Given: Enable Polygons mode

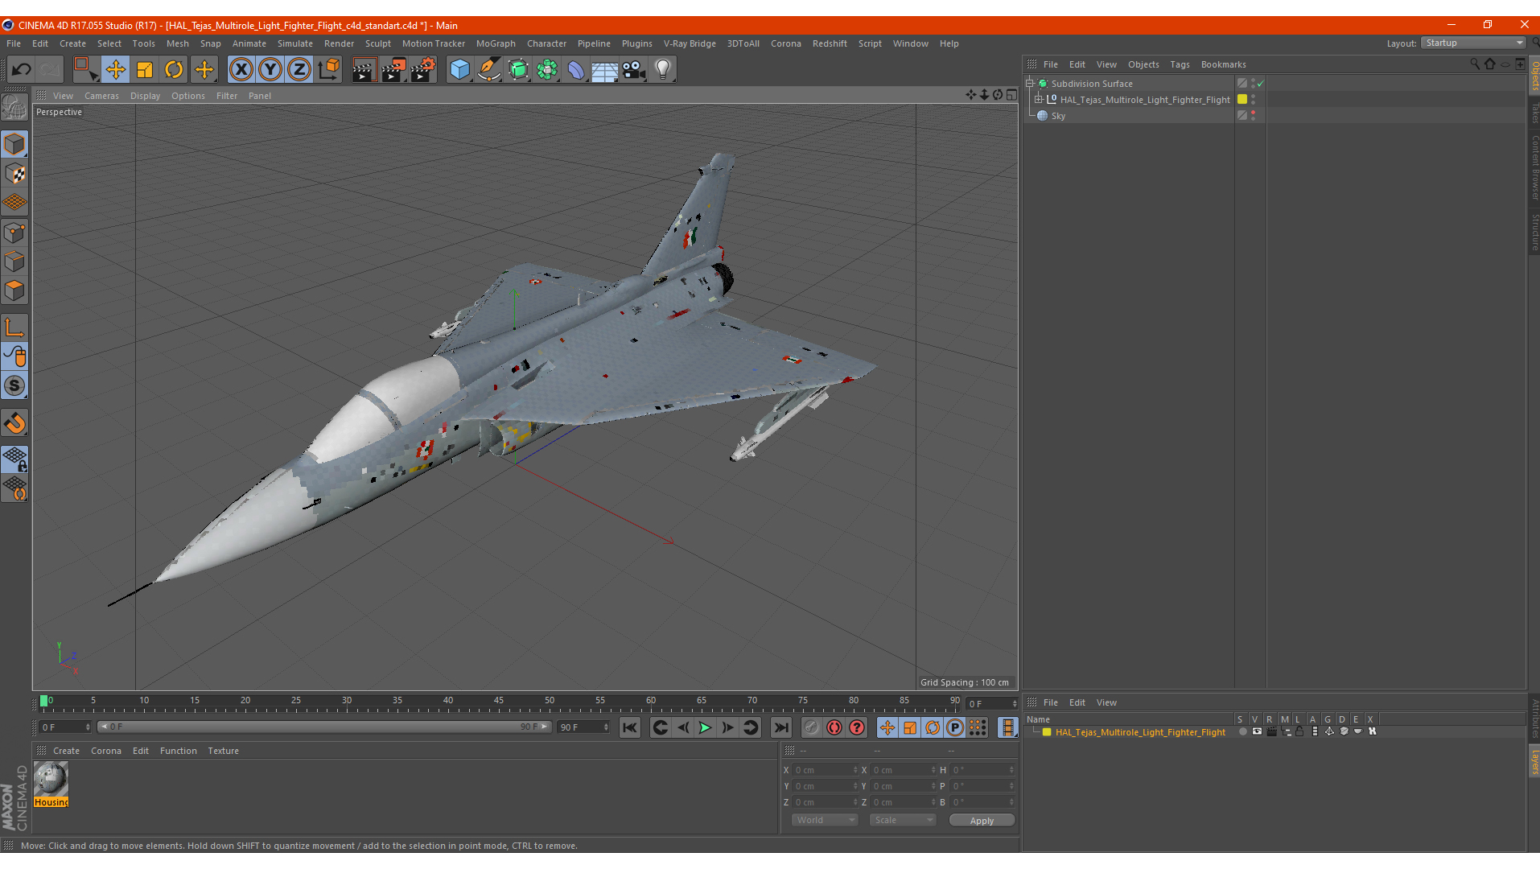Looking at the screenshot, I should tap(14, 290).
